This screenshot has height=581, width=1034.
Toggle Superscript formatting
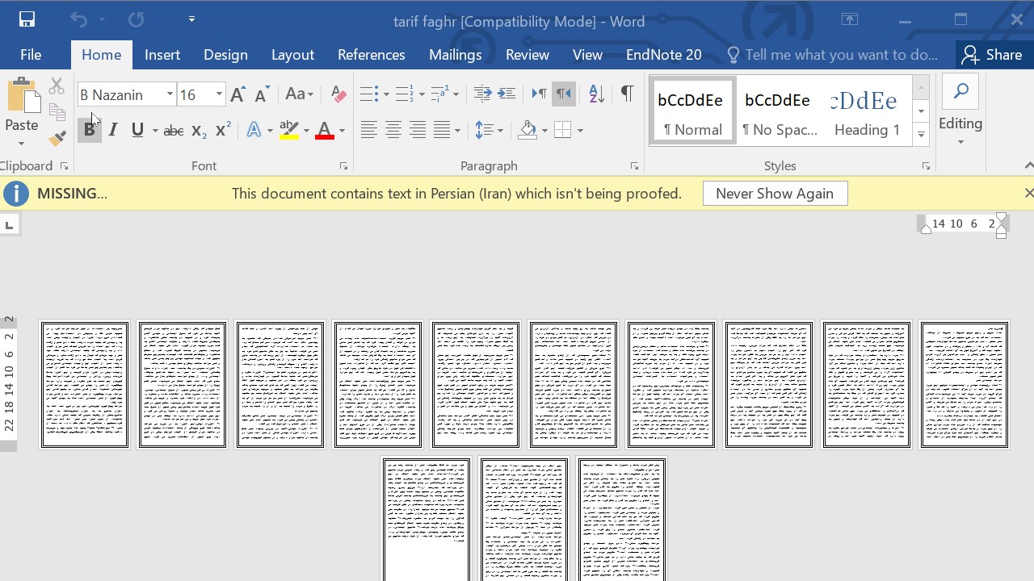click(x=223, y=130)
